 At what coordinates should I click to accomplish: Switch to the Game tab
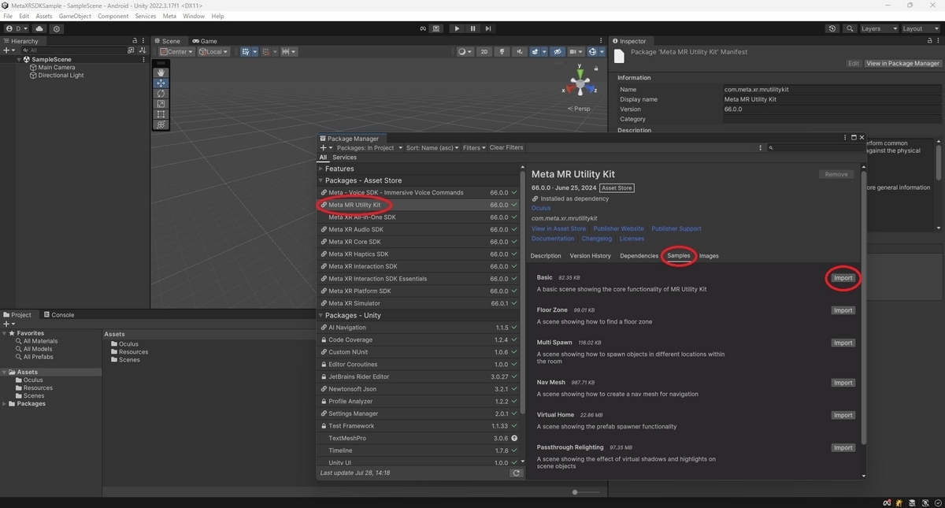tap(205, 41)
